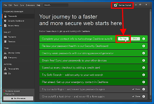Open Emergency kit icon

point(5,58)
